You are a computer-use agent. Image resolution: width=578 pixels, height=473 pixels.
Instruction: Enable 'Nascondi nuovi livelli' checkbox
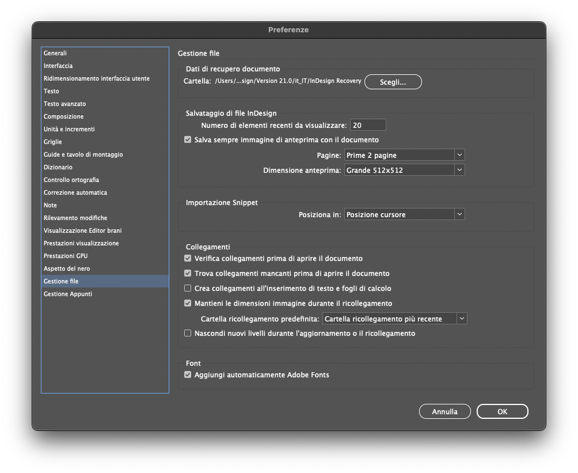(x=188, y=334)
